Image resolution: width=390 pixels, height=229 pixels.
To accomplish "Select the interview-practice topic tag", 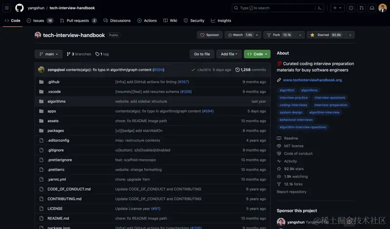I will (293, 98).
